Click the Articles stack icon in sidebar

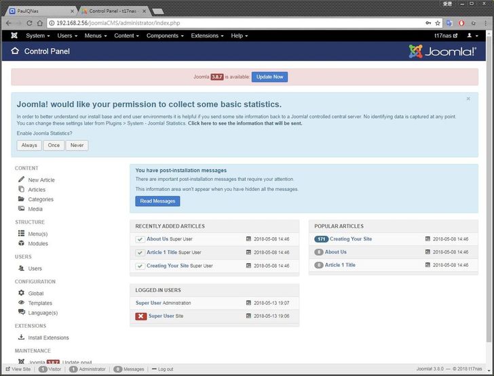[21, 189]
